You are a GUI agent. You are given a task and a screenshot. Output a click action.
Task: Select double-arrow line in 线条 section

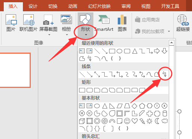click(x=97, y=74)
